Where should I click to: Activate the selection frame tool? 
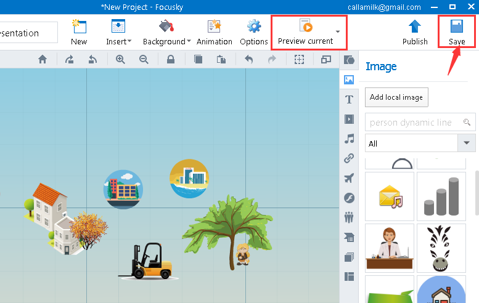click(299, 59)
